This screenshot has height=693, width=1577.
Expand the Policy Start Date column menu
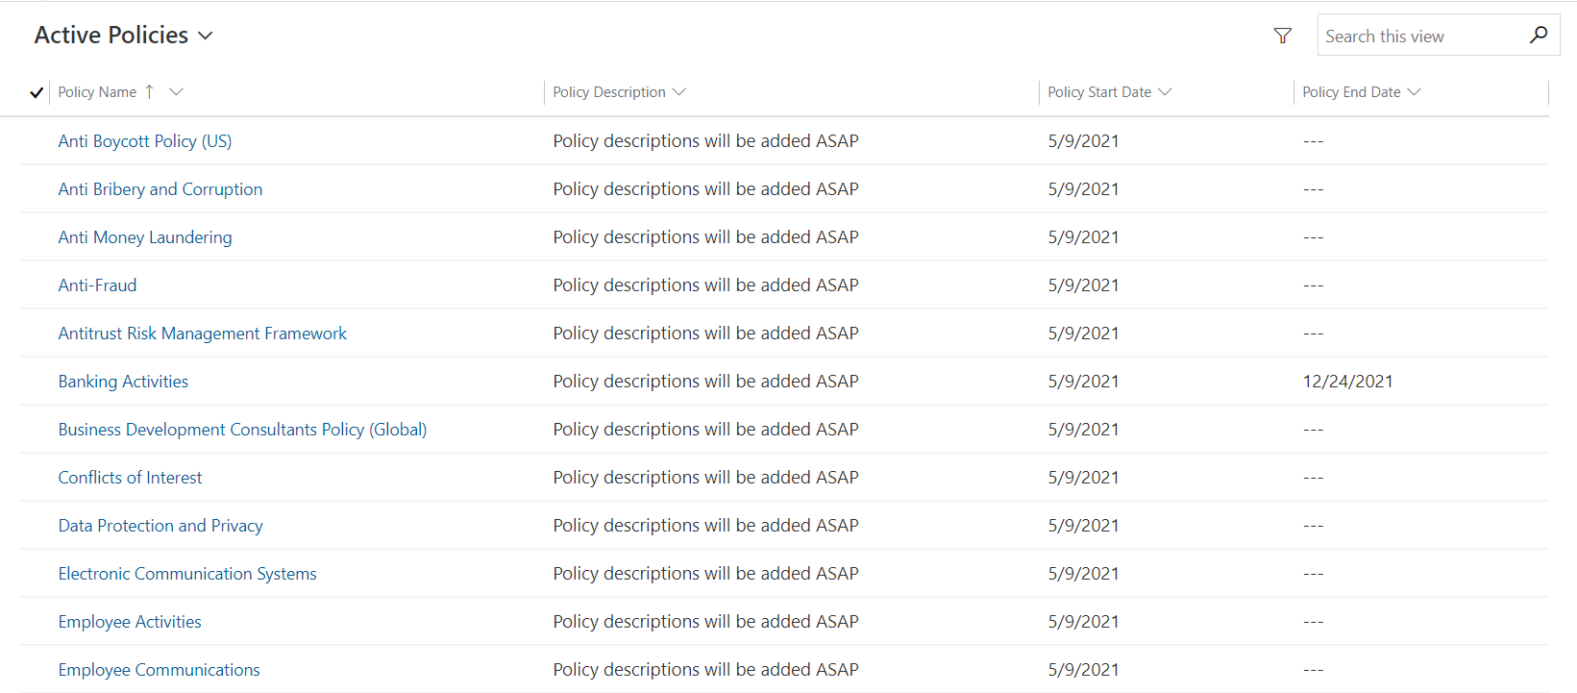1165,91
